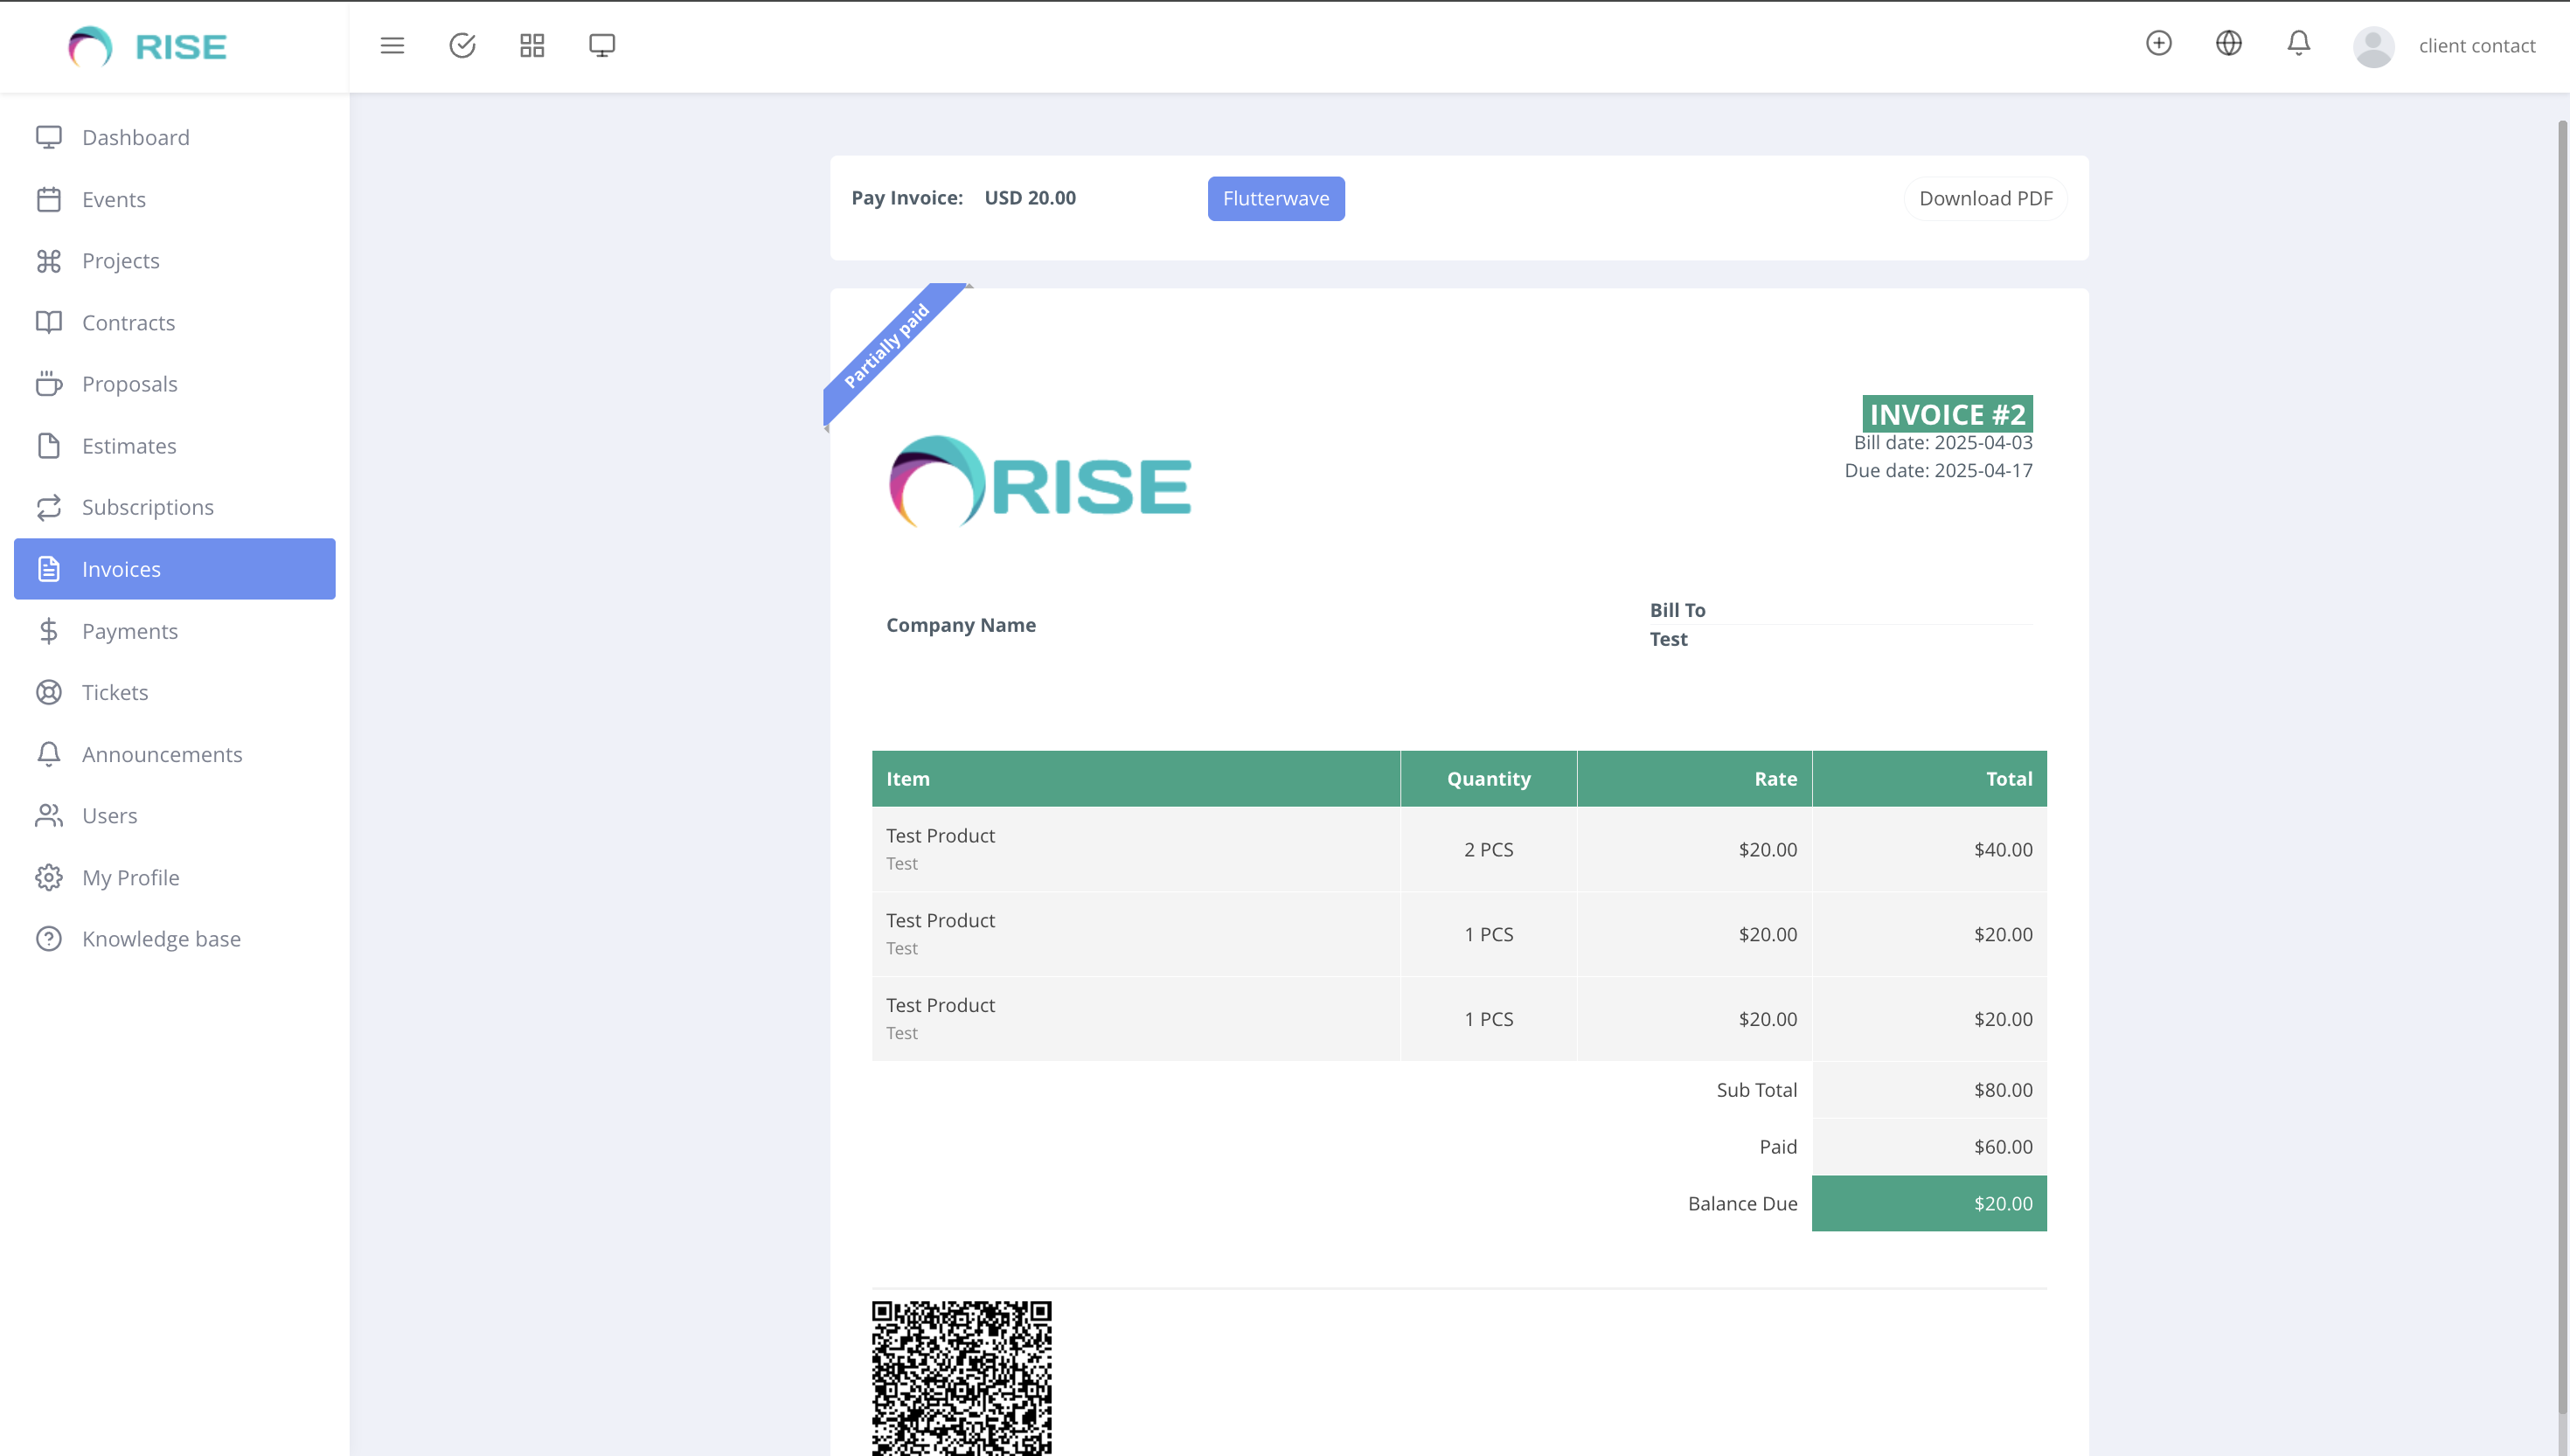This screenshot has width=2570, height=1456.
Task: Go to Dashboard from the sidebar
Action: pyautogui.click(x=136, y=137)
